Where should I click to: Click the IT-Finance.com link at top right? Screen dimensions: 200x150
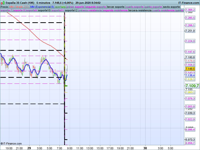tap(190, 3)
